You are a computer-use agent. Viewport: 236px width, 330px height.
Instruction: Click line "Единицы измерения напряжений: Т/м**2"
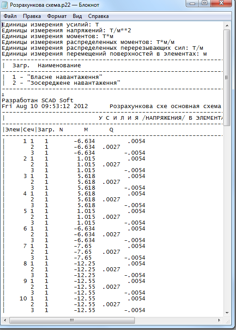[x=66, y=30]
